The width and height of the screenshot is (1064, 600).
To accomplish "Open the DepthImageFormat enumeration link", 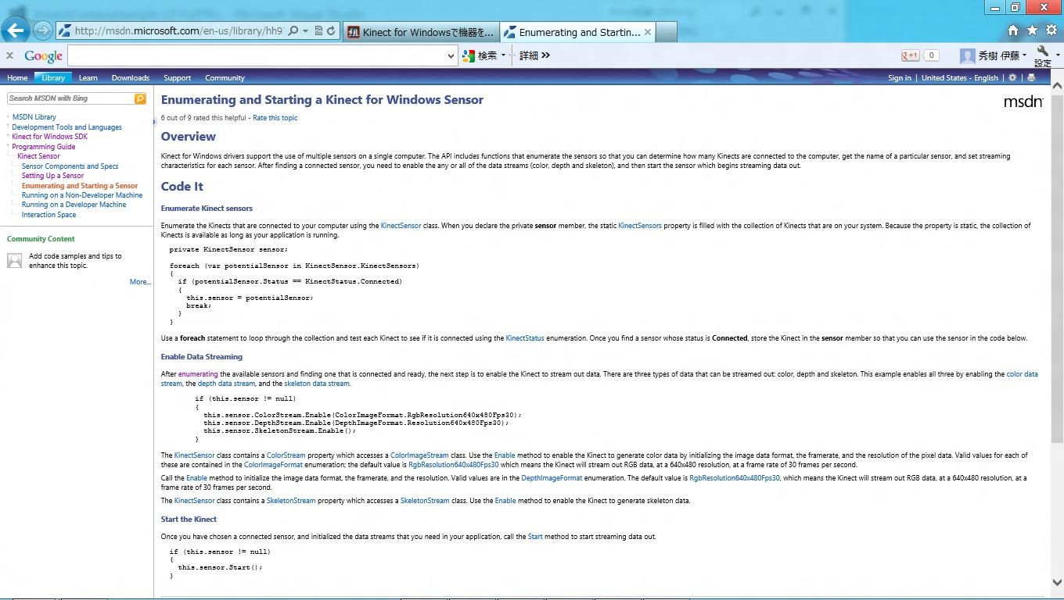I will point(552,478).
